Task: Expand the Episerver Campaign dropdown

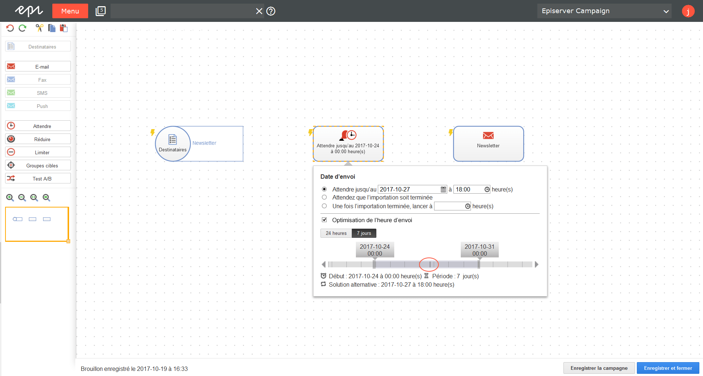Action: tap(604, 11)
